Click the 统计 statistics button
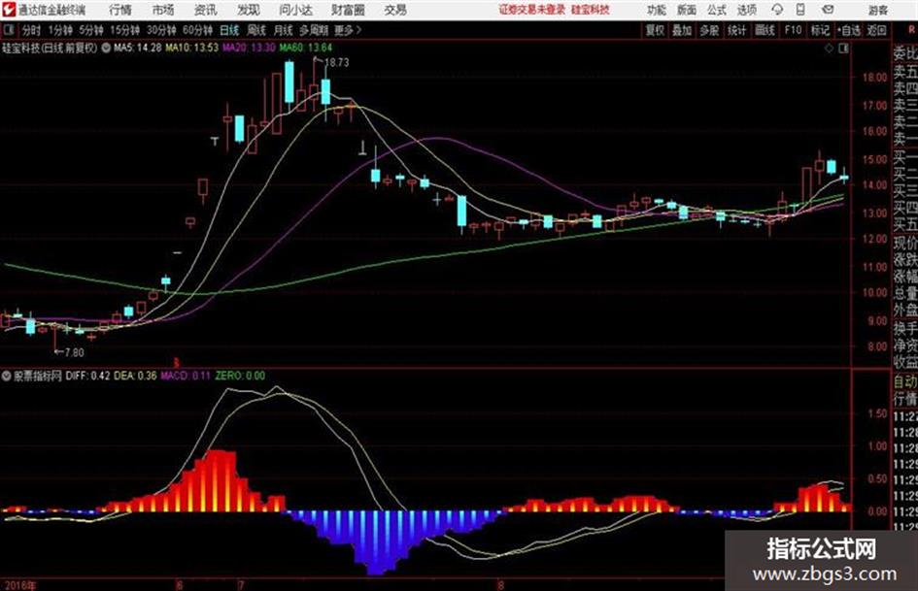918x591 pixels. (737, 30)
